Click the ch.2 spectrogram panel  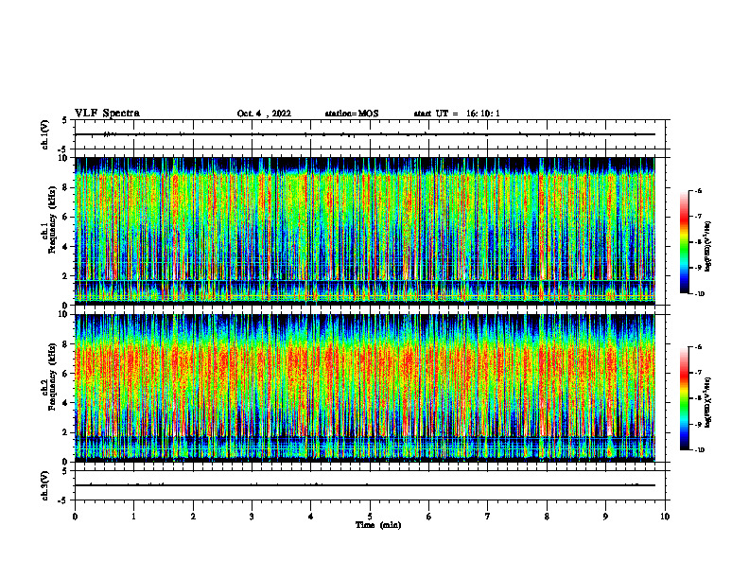tap(364, 388)
